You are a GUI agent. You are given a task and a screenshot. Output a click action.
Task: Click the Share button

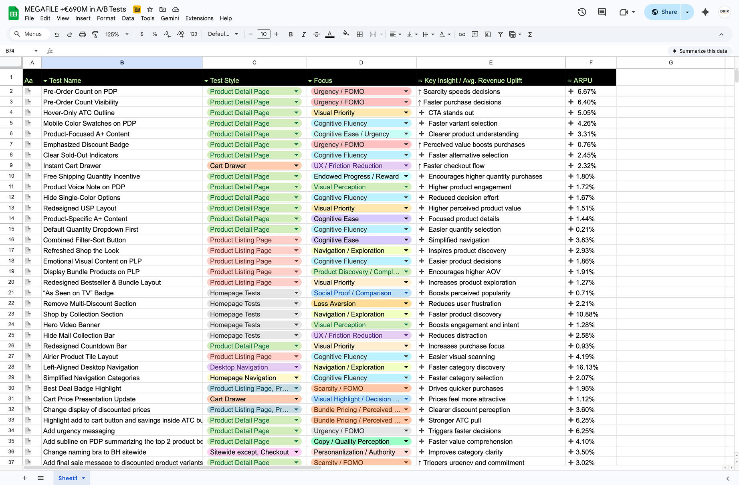664,12
